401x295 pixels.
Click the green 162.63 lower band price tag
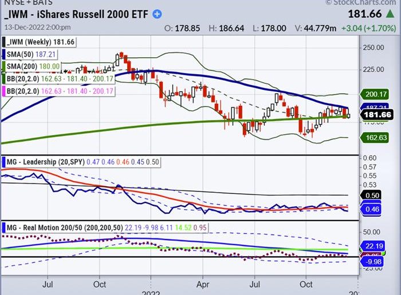tap(375, 138)
